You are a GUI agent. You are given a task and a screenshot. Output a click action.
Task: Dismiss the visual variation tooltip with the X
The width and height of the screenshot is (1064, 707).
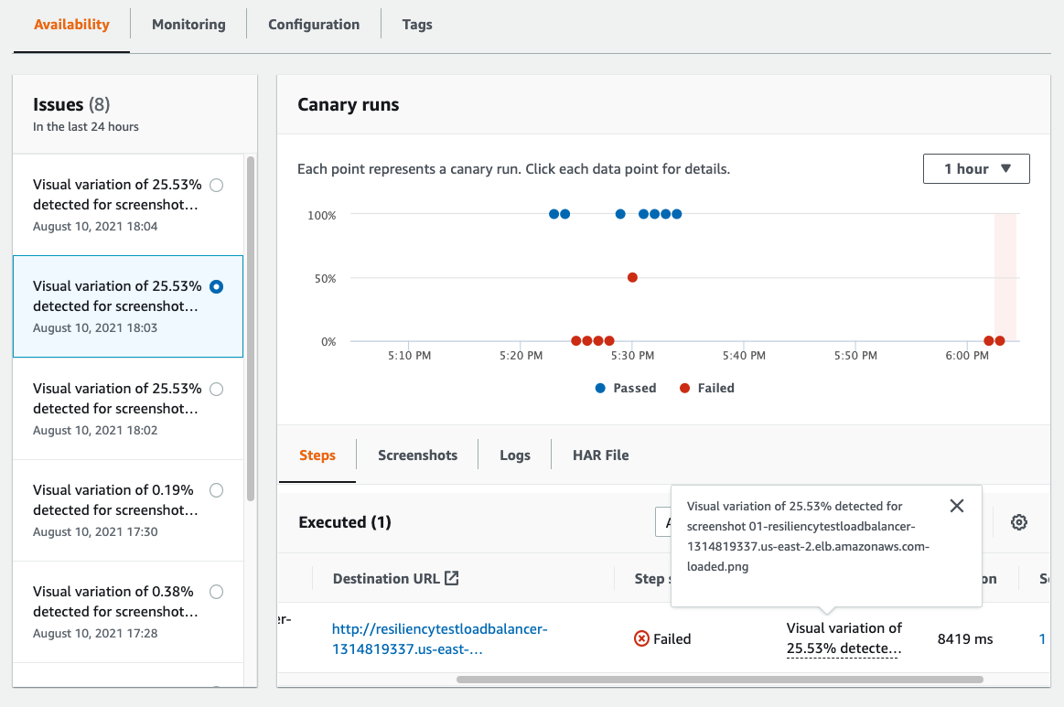pos(956,505)
